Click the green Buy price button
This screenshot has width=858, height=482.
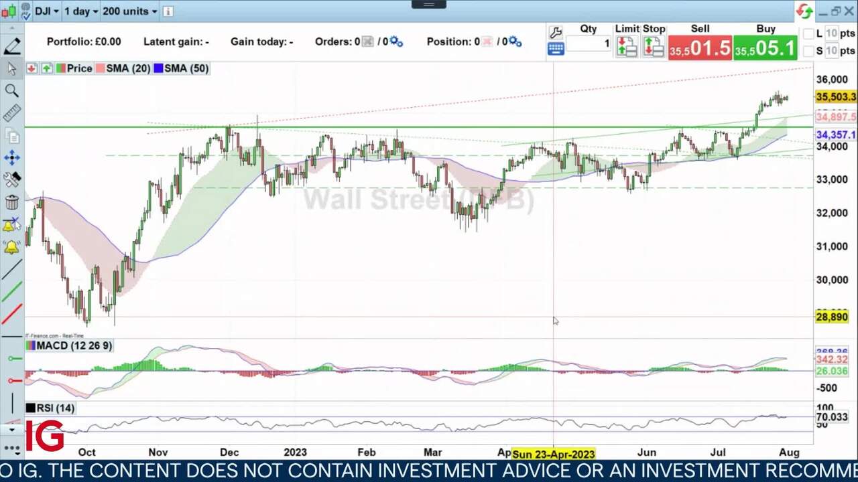tap(765, 48)
